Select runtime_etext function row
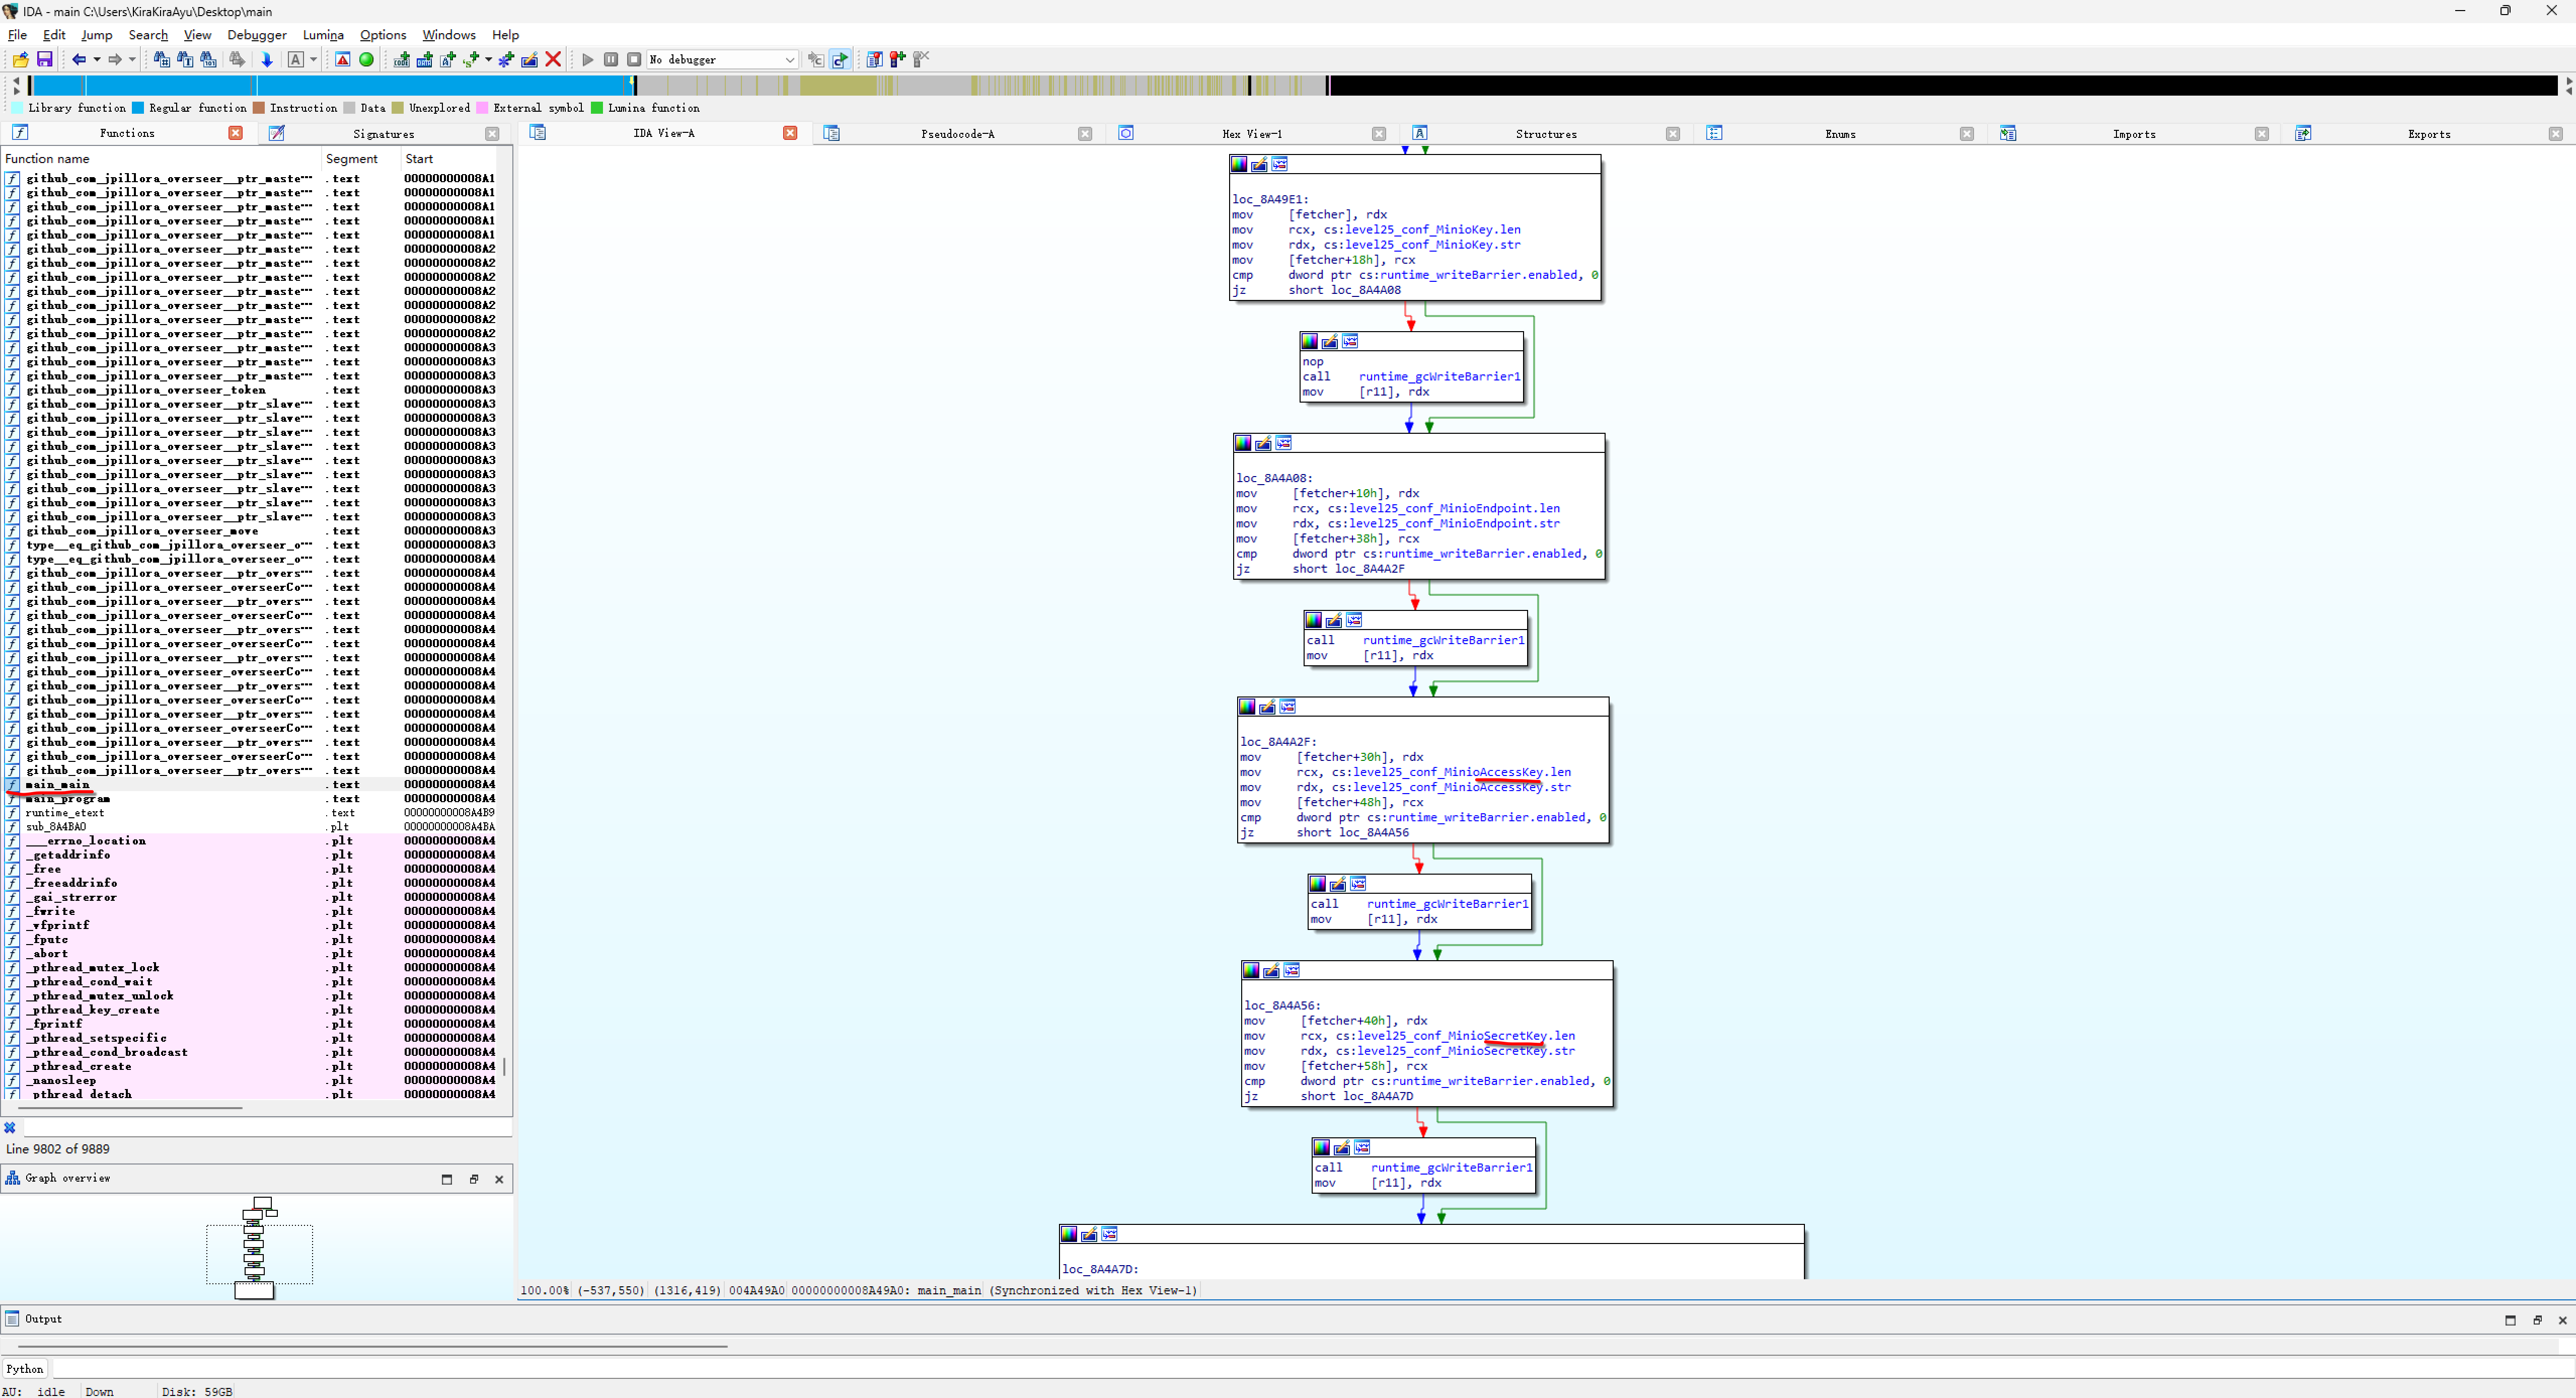 click(250, 812)
